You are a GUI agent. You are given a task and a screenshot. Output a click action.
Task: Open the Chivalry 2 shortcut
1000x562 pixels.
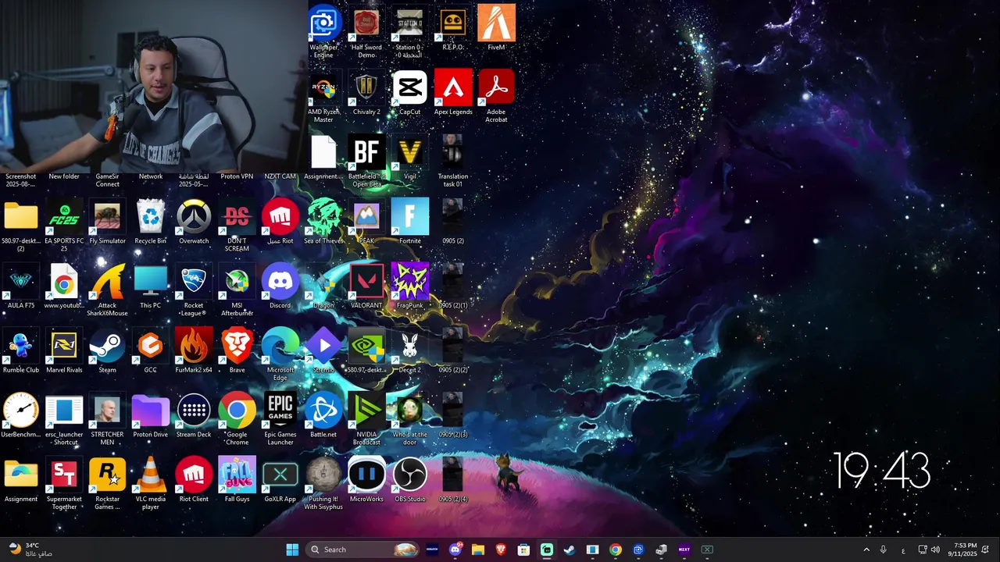click(x=366, y=88)
